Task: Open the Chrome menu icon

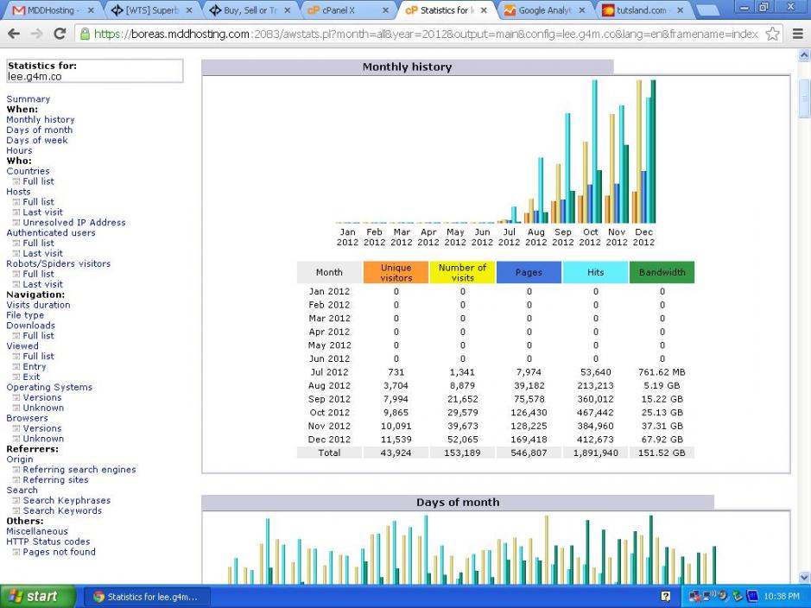Action: tap(796, 34)
